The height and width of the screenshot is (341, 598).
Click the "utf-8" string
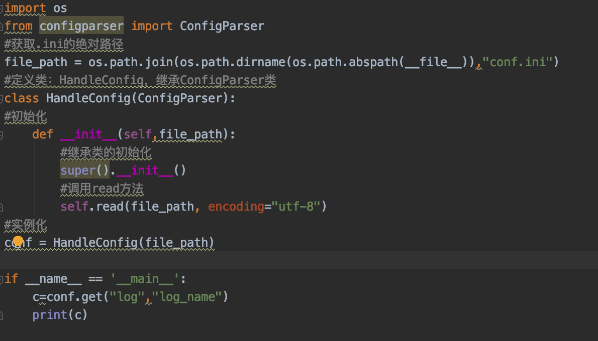(296, 207)
